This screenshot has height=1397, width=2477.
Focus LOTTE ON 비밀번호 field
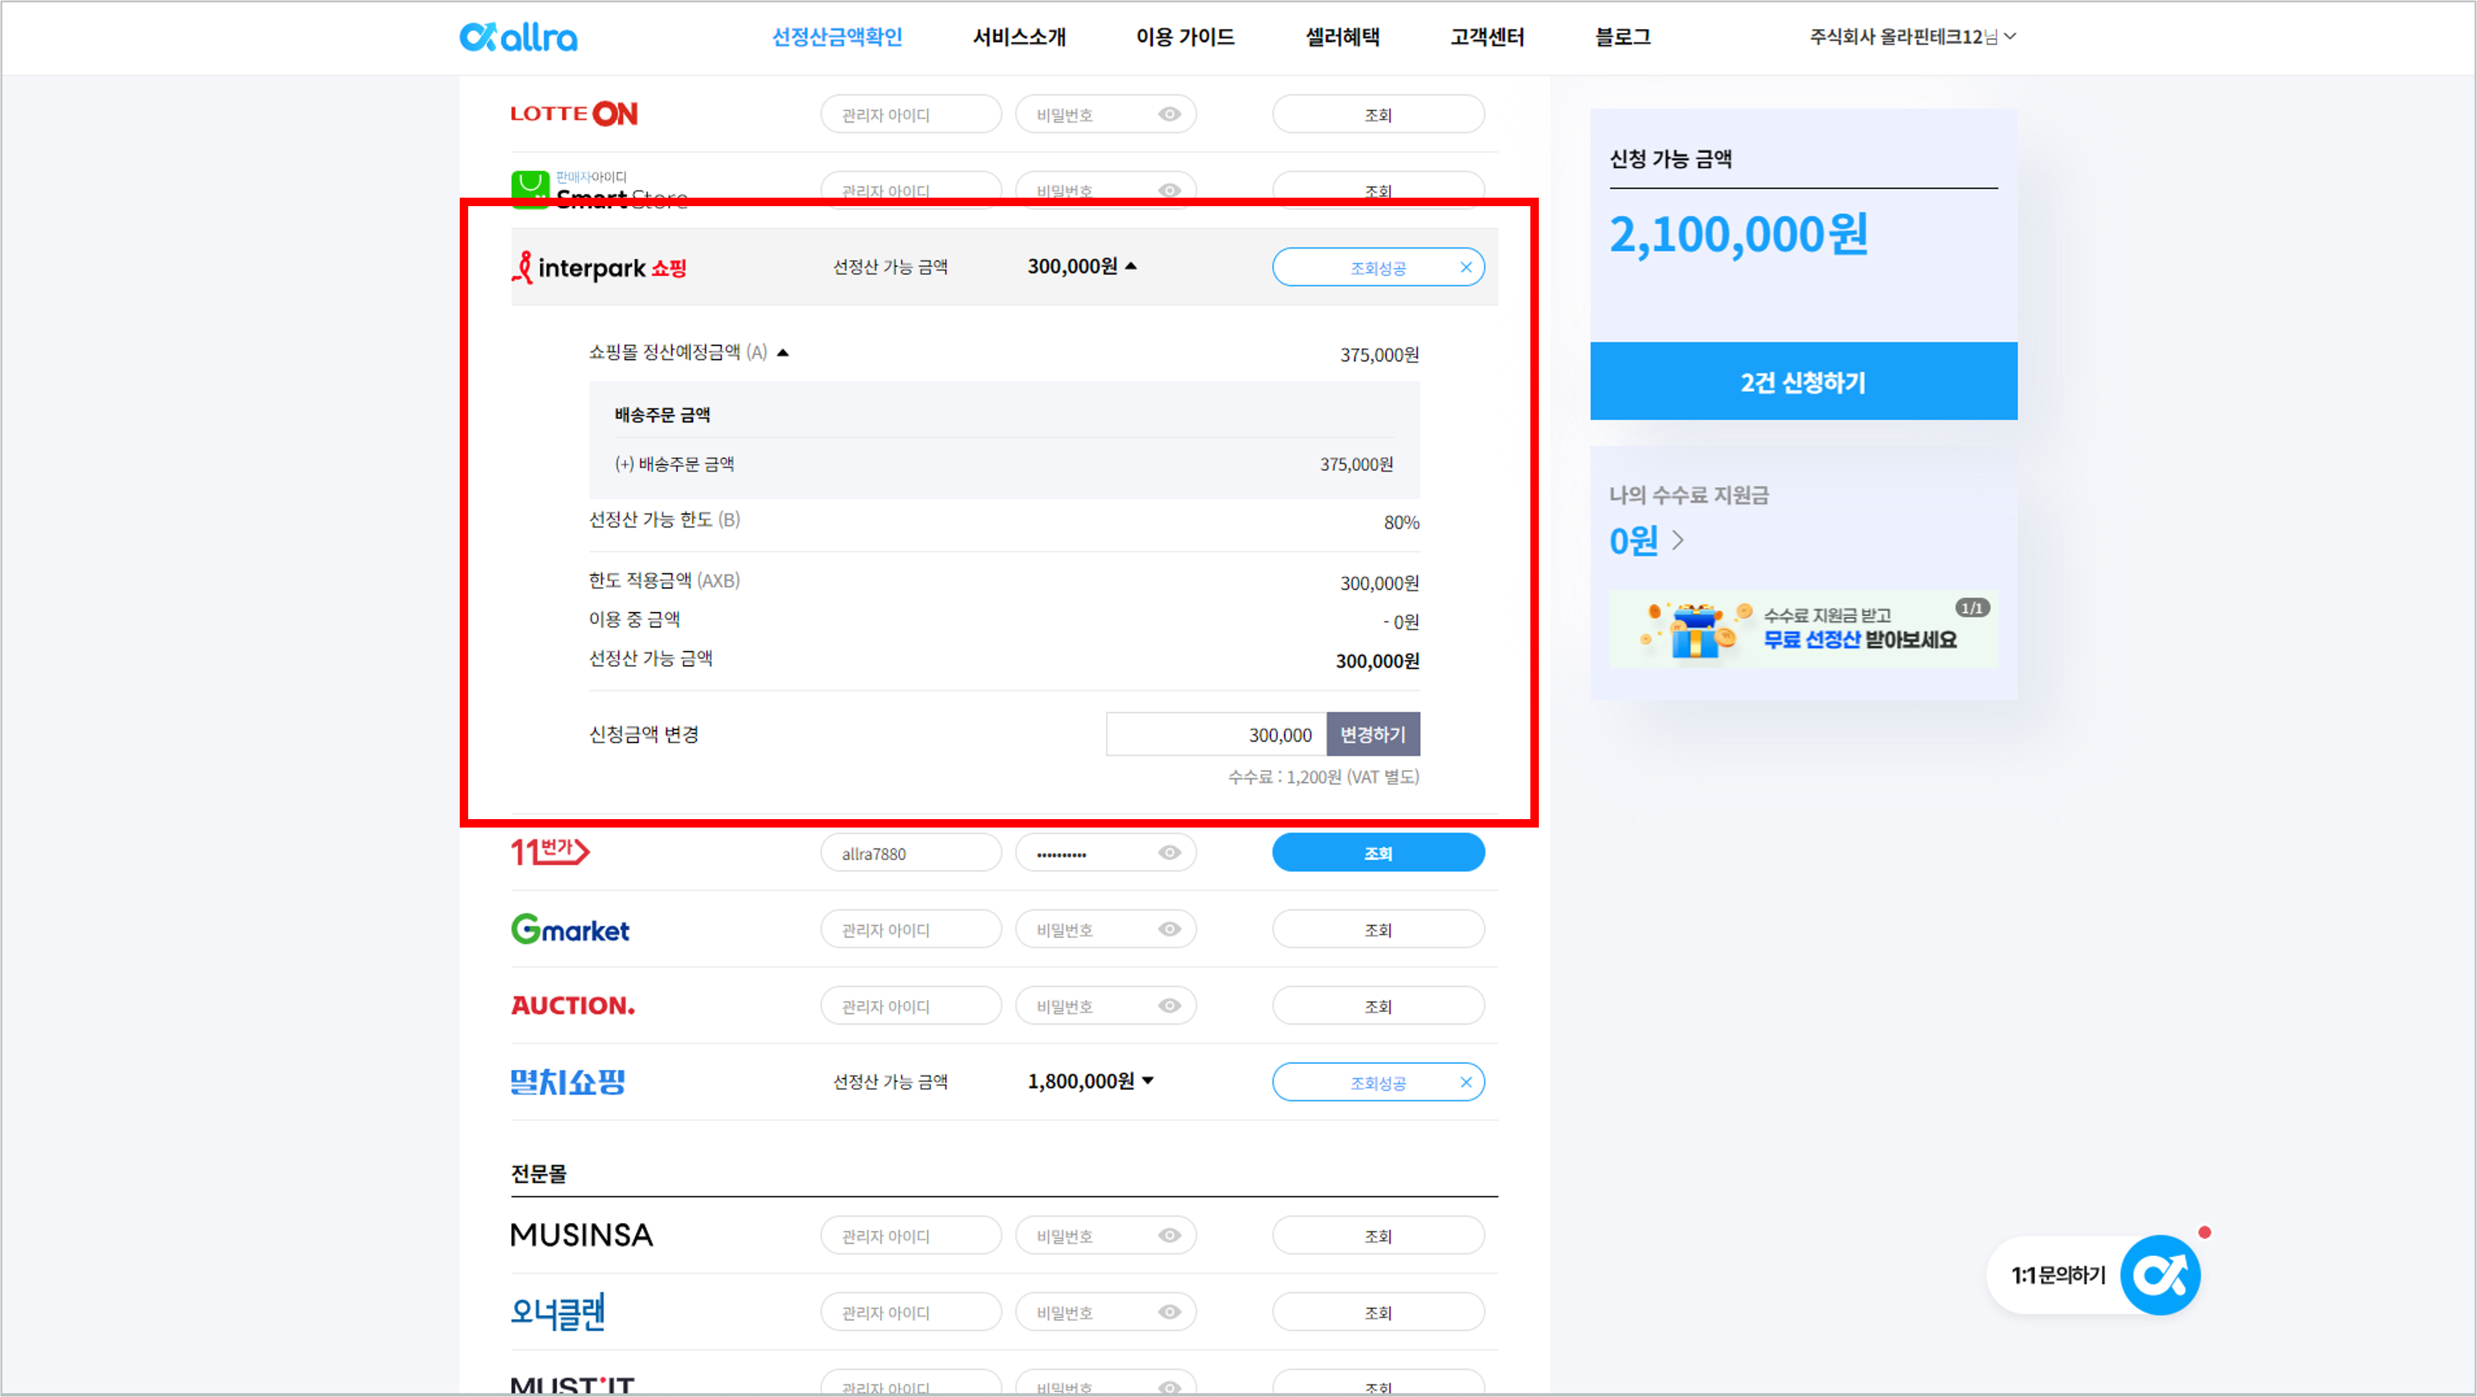1105,114
